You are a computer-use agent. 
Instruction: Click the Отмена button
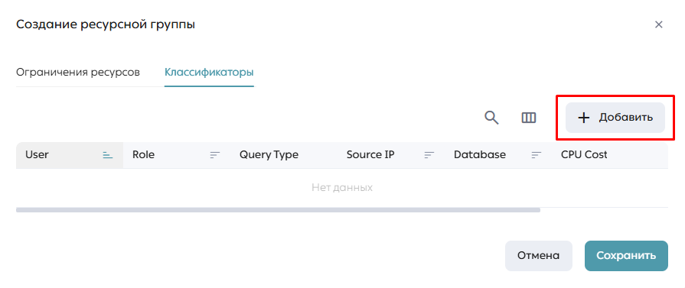[538, 256]
